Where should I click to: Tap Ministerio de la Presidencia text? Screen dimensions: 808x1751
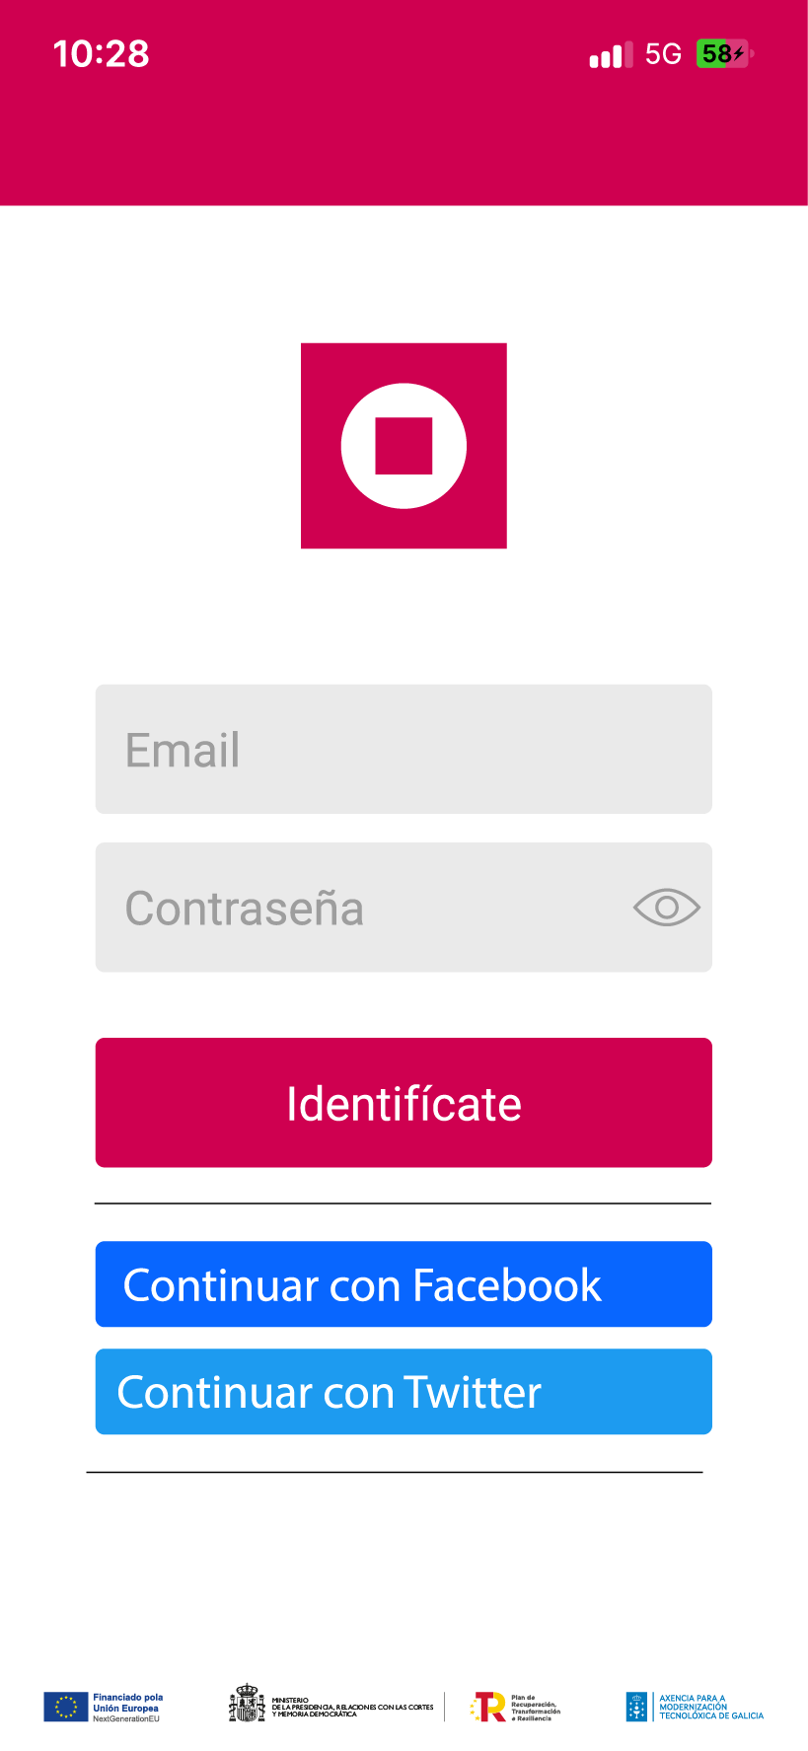352,1708
